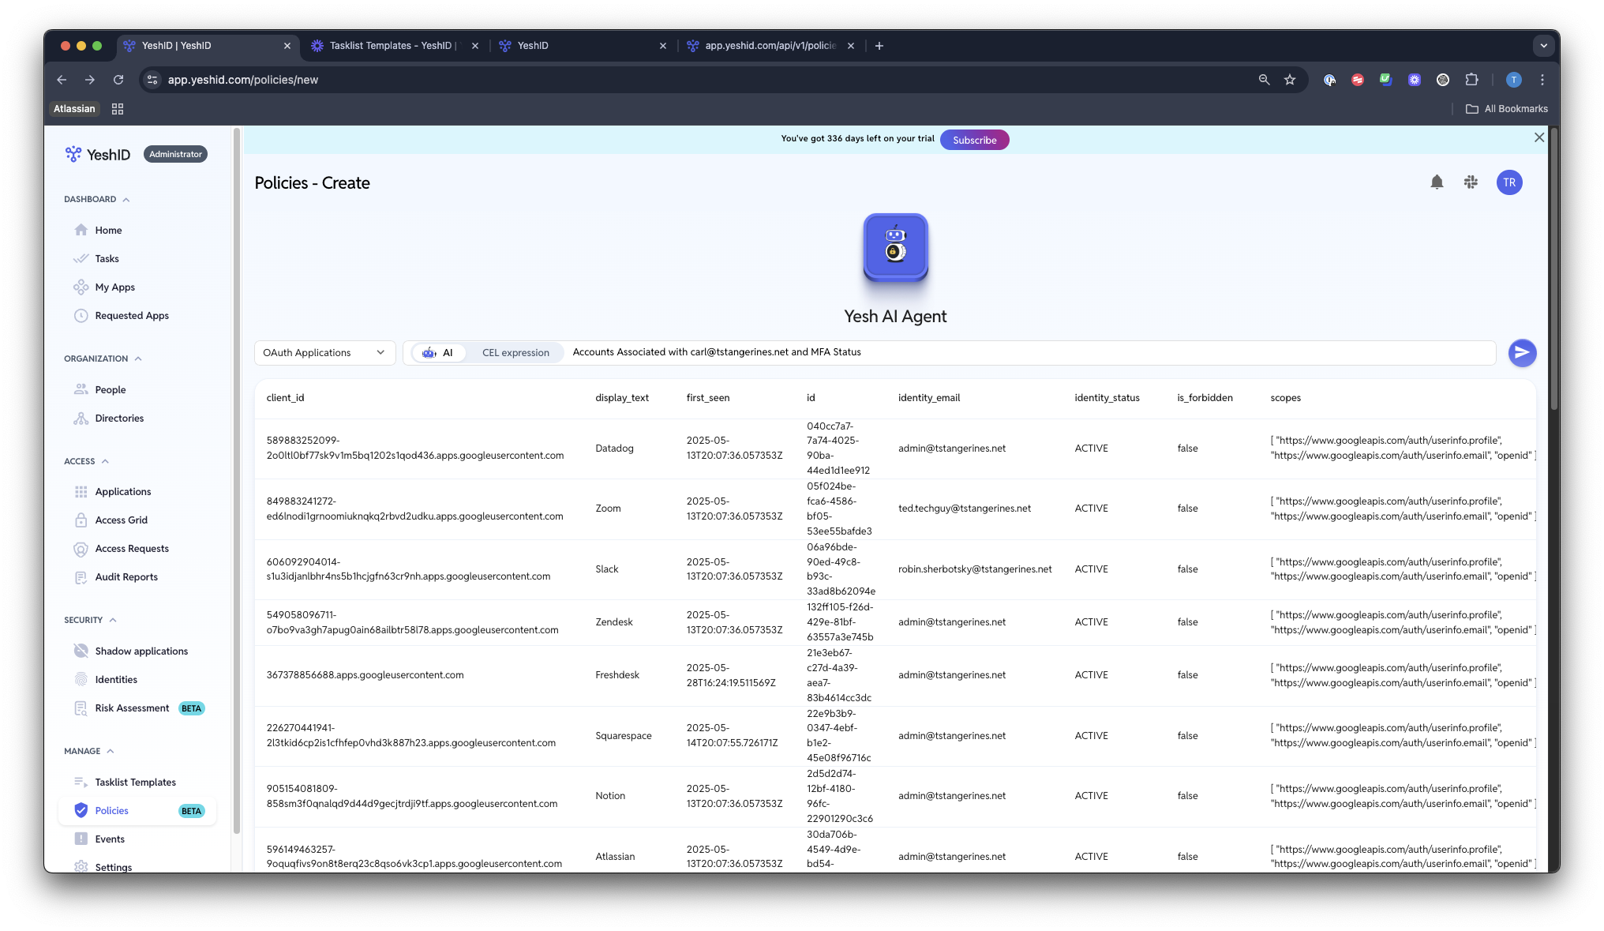Image resolution: width=1604 pixels, height=931 pixels.
Task: Open Tasks from the sidebar
Action: pyautogui.click(x=107, y=259)
